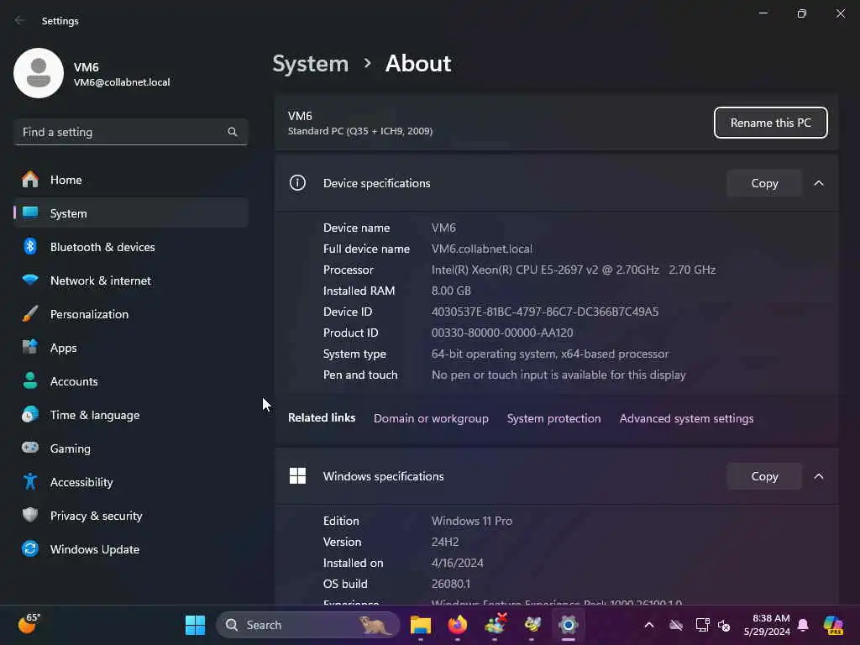Click the network display tray icon
The height and width of the screenshot is (645, 860).
[702, 625]
